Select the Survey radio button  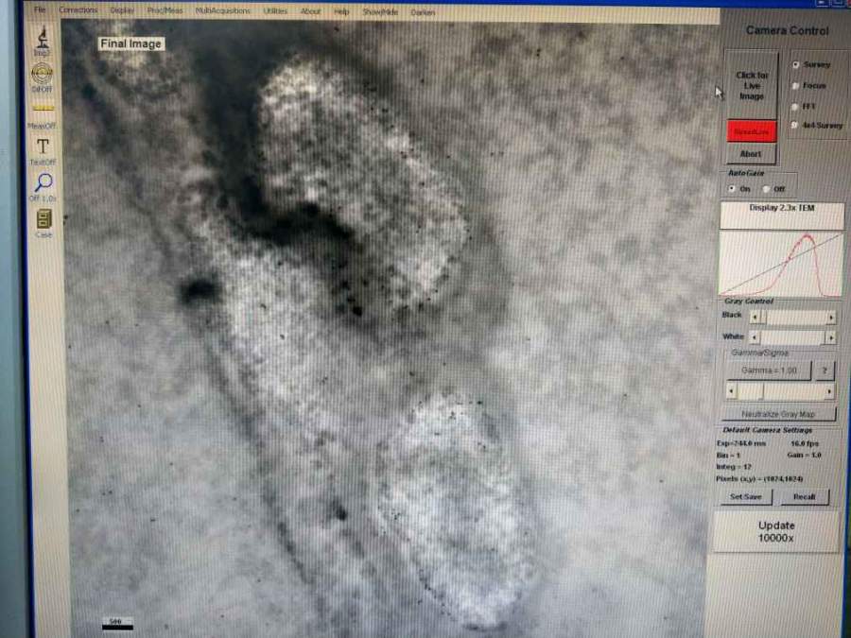795,64
